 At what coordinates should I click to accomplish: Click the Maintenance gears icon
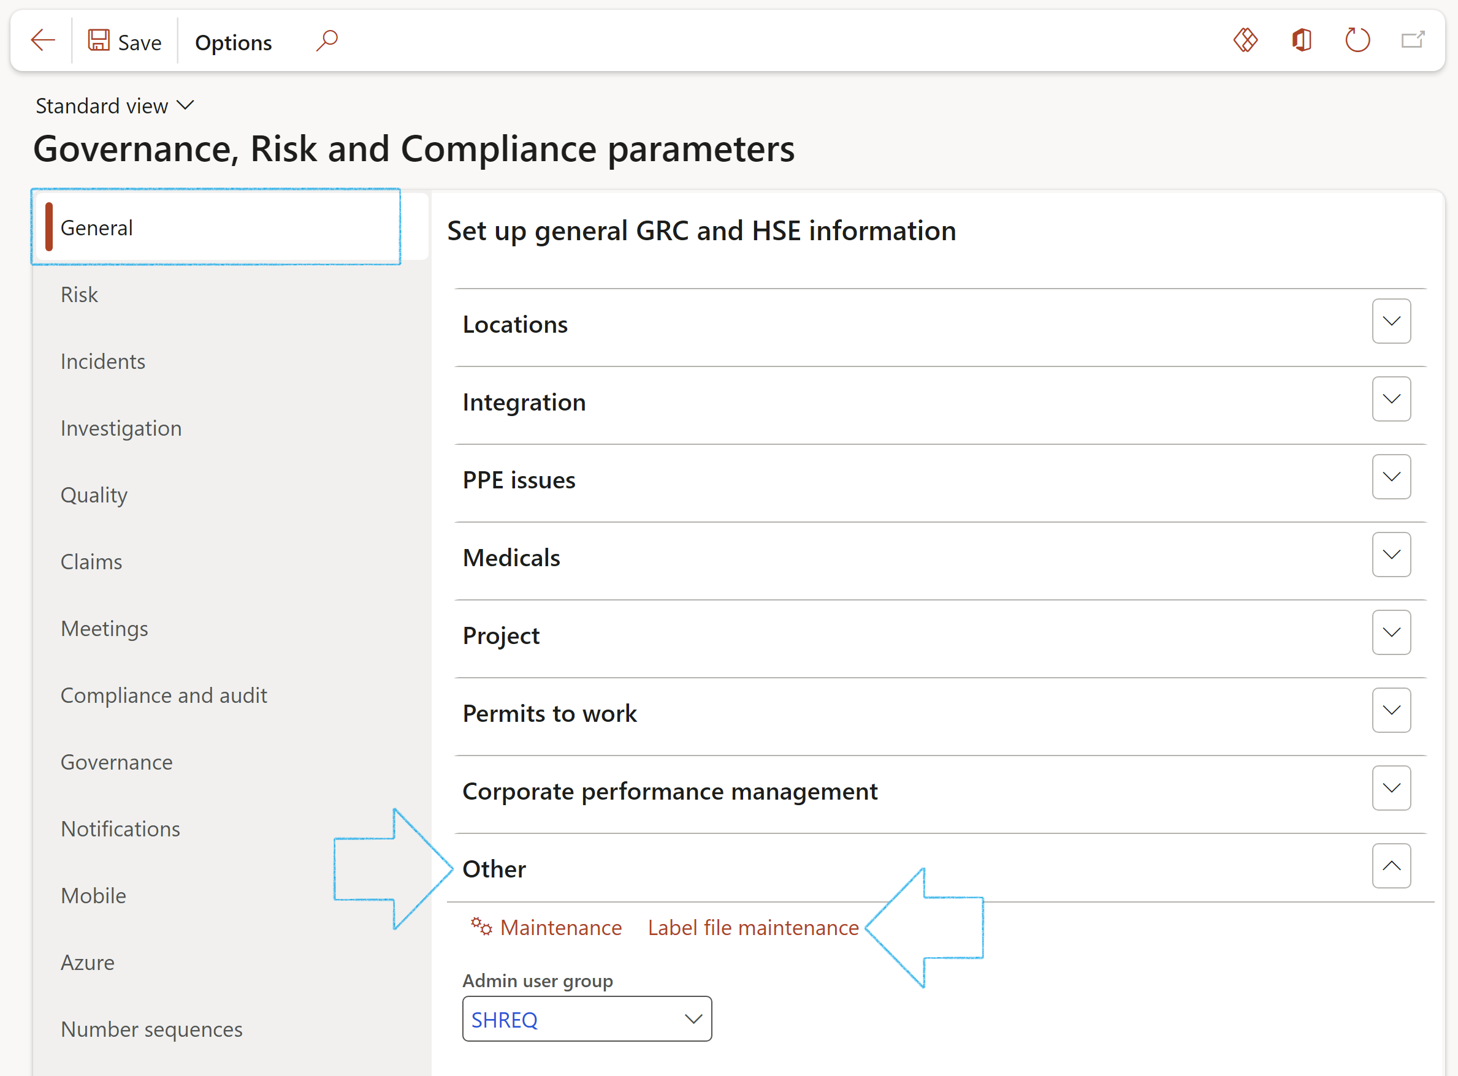tap(481, 926)
